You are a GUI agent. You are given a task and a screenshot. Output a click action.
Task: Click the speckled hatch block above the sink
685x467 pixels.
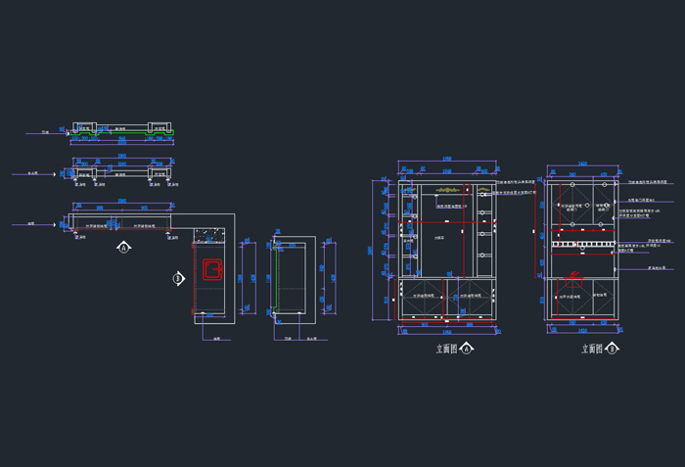[208, 233]
